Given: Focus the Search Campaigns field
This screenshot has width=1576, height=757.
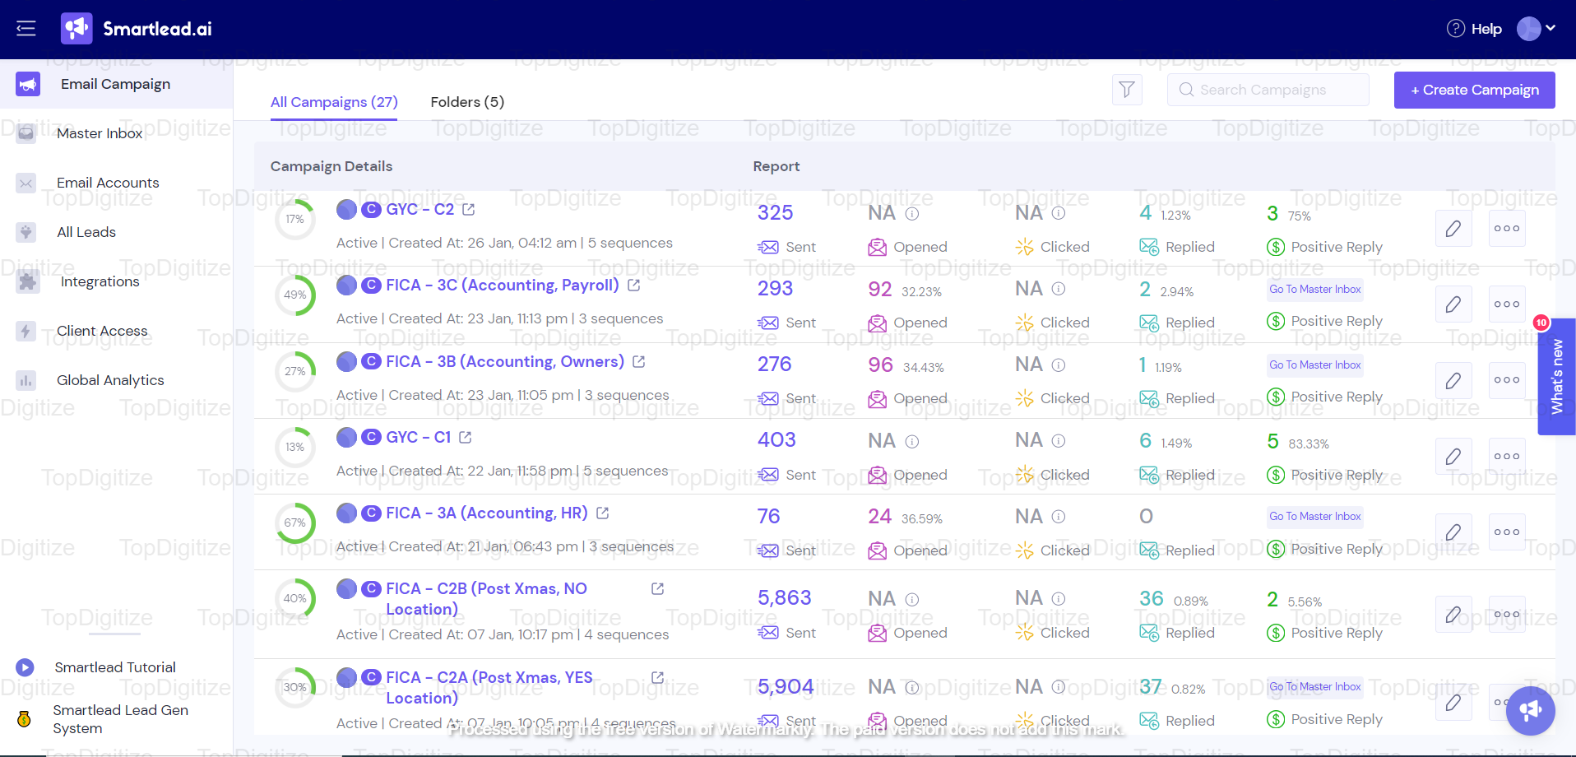Looking at the screenshot, I should [1268, 90].
